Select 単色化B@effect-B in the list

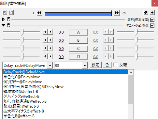[65, 116]
